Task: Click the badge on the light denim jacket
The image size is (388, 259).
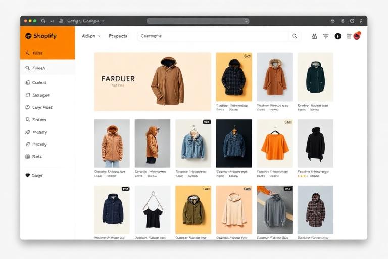Action: pos(207,122)
